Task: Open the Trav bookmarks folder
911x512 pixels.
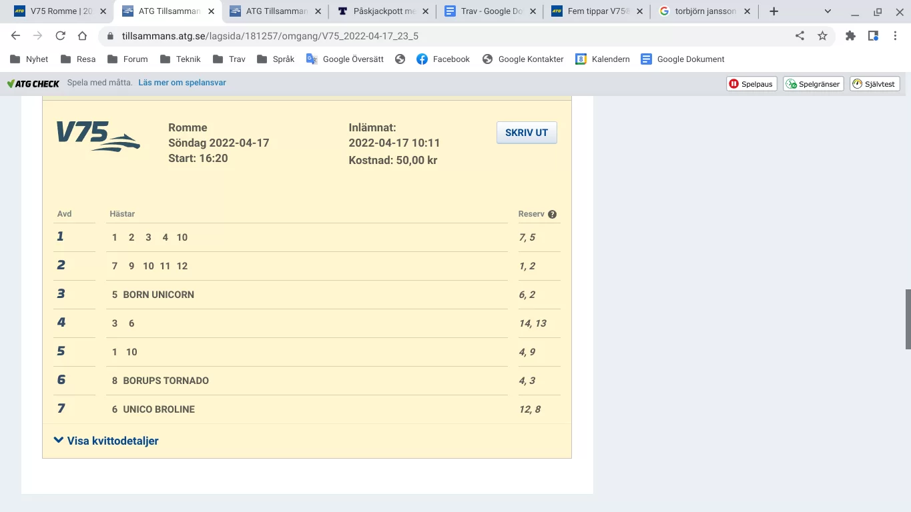Action: (x=228, y=59)
